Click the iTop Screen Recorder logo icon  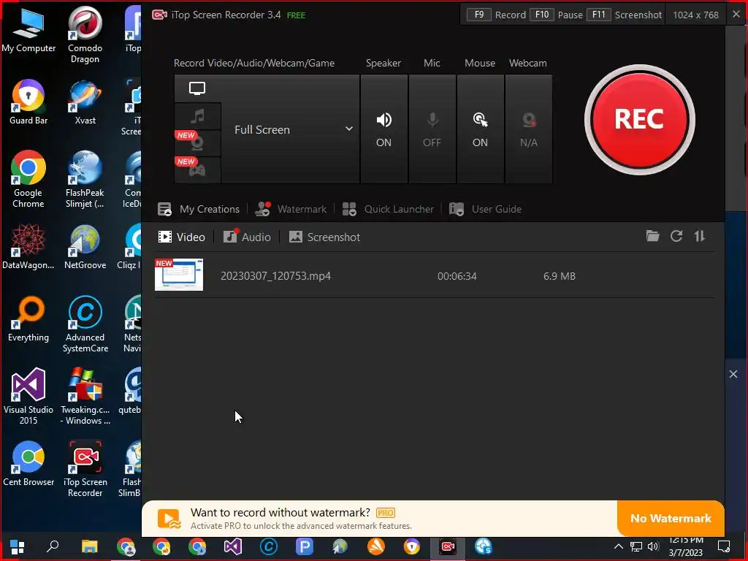(x=159, y=15)
